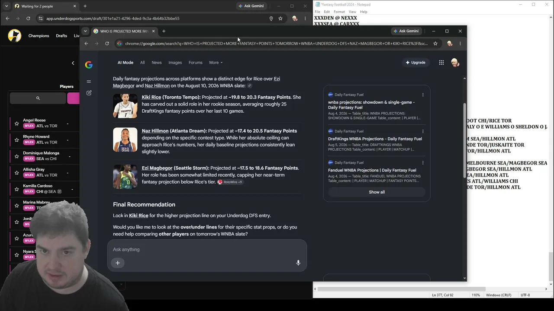Open the Google apps grid

pyautogui.click(x=441, y=63)
